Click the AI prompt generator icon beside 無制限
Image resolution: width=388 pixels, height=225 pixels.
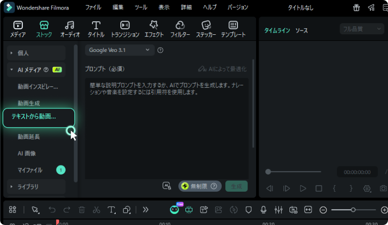tap(167, 186)
